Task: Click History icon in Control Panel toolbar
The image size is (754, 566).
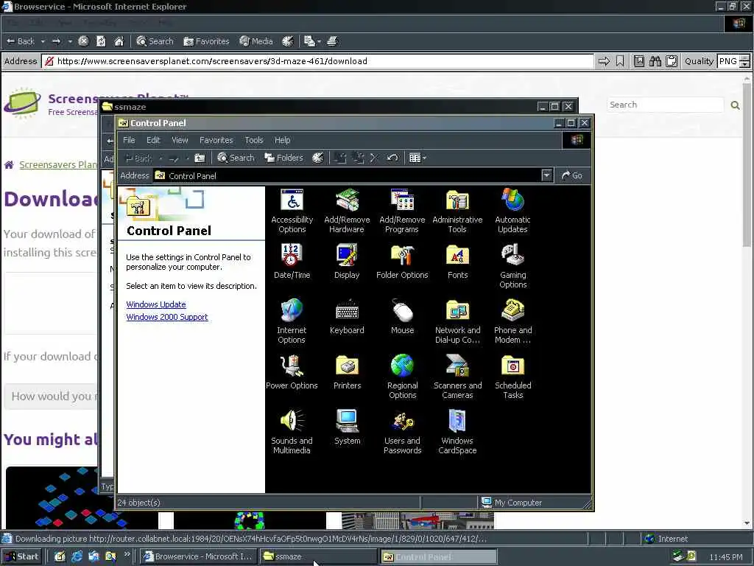Action: tap(318, 158)
